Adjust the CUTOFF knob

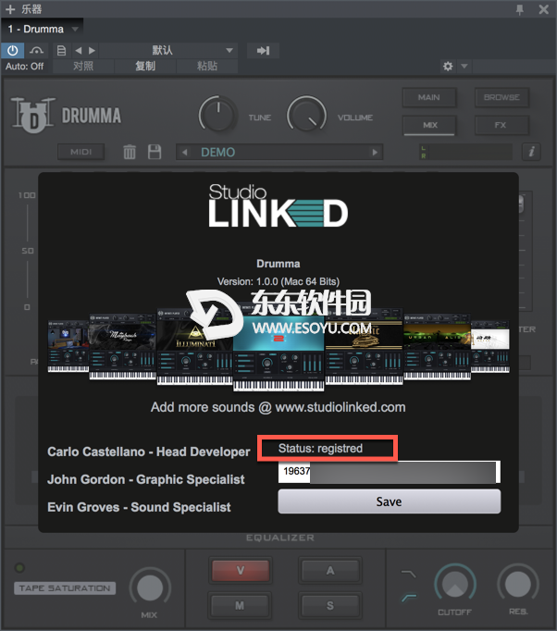tap(455, 585)
